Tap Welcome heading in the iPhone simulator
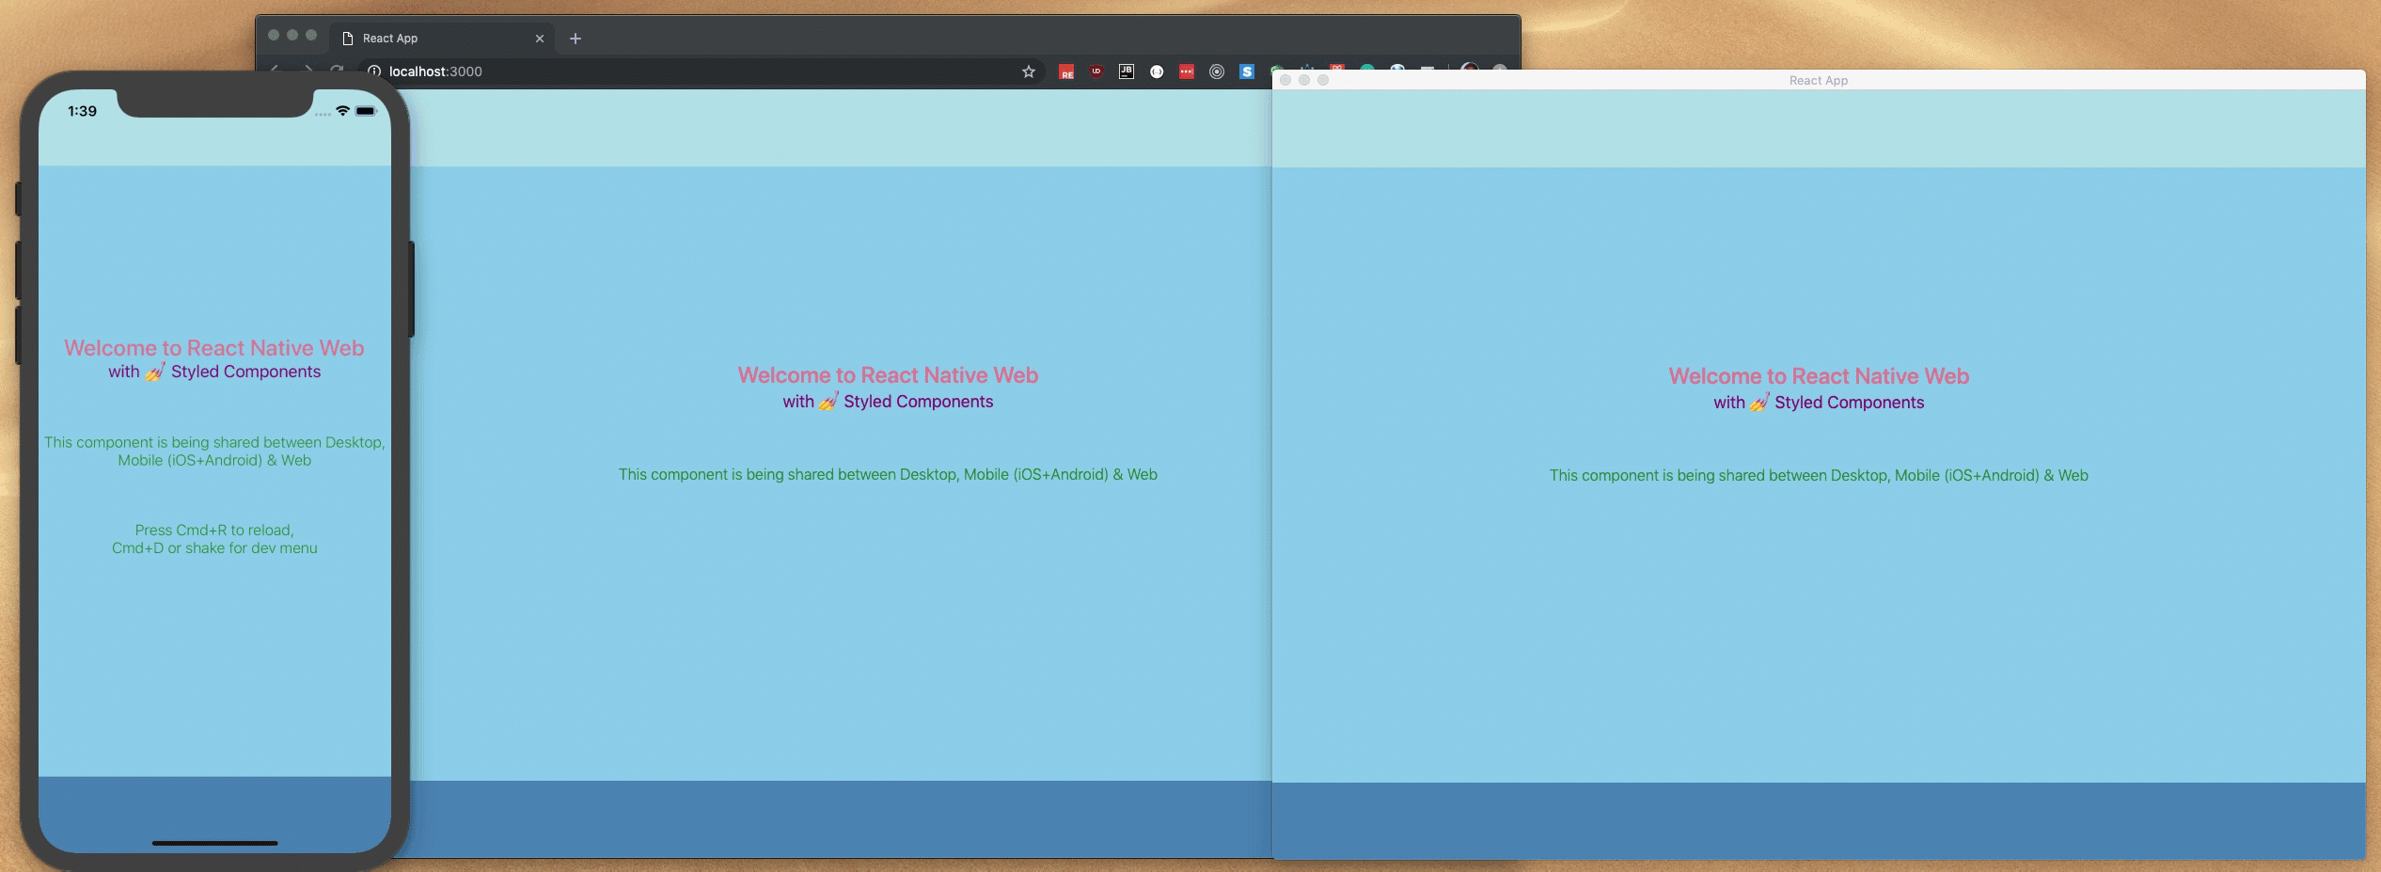Image resolution: width=2381 pixels, height=872 pixels. (214, 348)
